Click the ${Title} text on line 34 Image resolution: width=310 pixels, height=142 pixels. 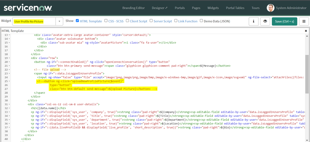click(x=163, y=116)
